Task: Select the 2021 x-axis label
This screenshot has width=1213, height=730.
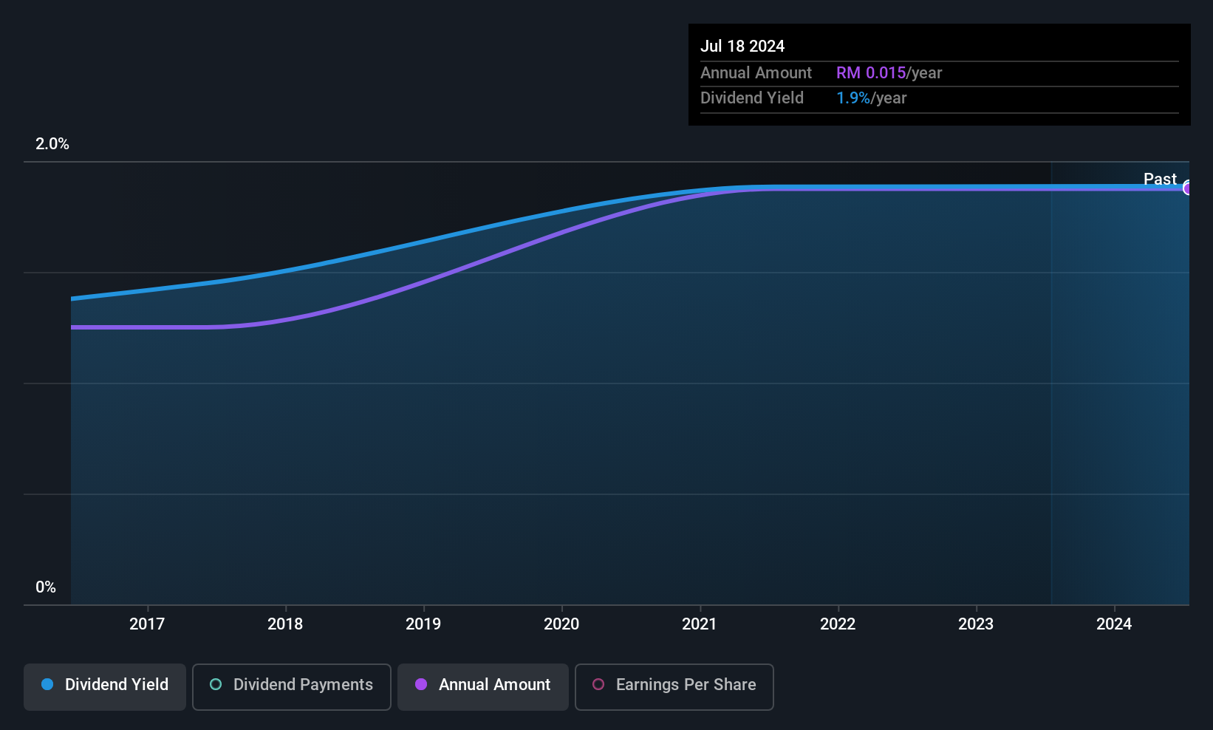Action: (x=700, y=624)
